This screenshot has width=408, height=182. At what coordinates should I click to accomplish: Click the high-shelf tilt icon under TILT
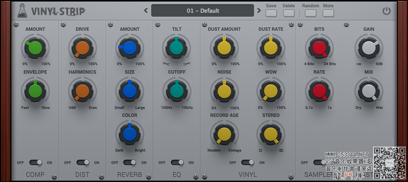click(187, 64)
